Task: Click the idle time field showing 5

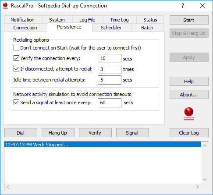Action: tap(110, 80)
